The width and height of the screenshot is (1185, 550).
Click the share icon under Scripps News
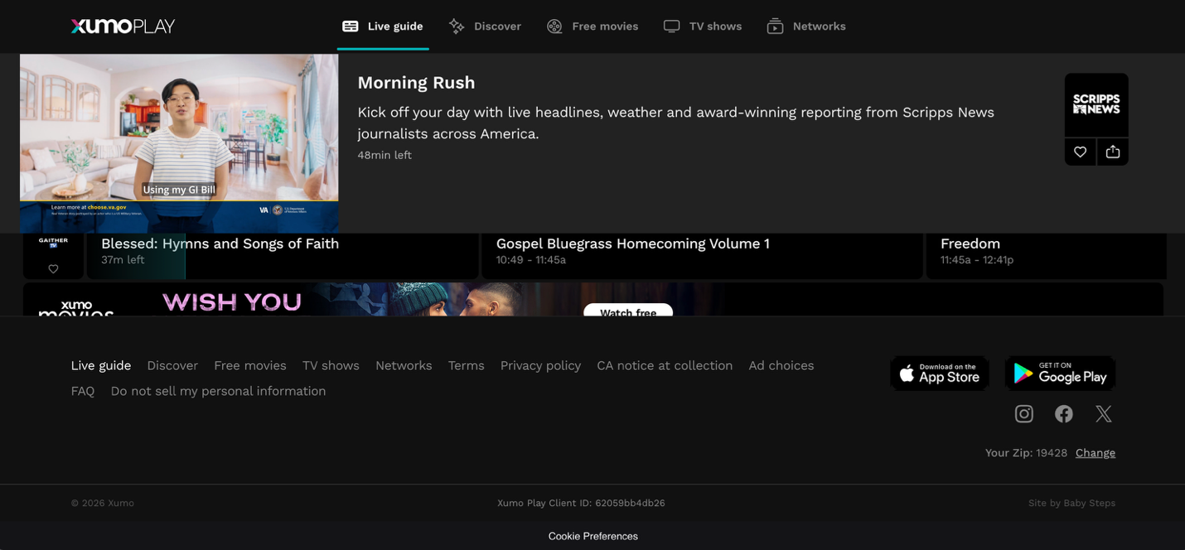click(x=1113, y=152)
